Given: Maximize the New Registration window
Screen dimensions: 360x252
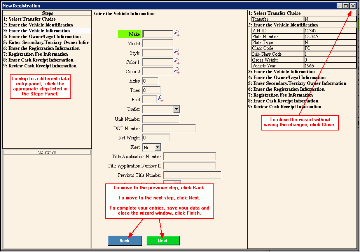Looking at the screenshot, I should click(346, 6).
